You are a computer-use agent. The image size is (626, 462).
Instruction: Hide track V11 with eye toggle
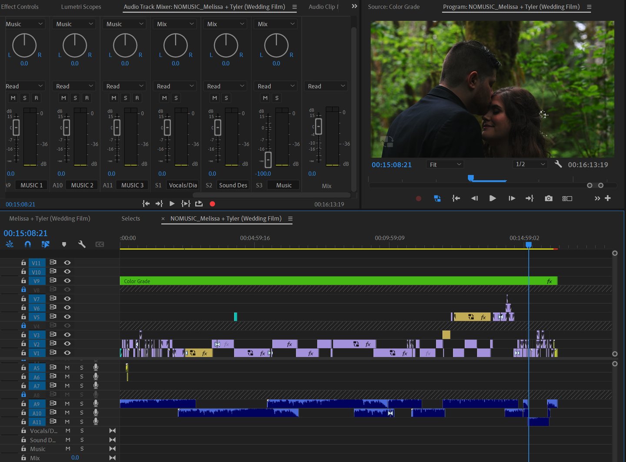click(67, 263)
